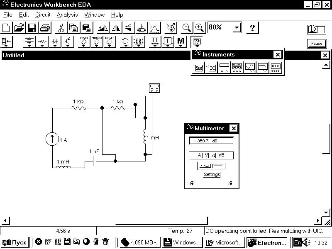Image resolution: width=332 pixels, height=249 pixels.
Task: Pick the Bode plotter instrument
Action: 263,68
